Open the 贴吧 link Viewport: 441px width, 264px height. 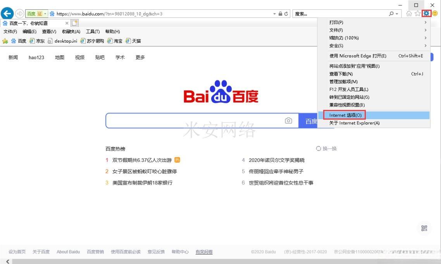pos(100,57)
